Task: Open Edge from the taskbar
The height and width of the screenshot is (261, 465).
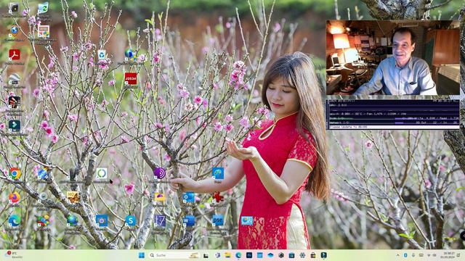Action: click(x=238, y=255)
